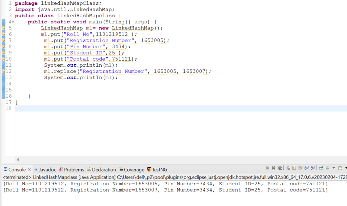347x206 pixels.
Task: Click the warning marker on line 10
Action: point(3,59)
